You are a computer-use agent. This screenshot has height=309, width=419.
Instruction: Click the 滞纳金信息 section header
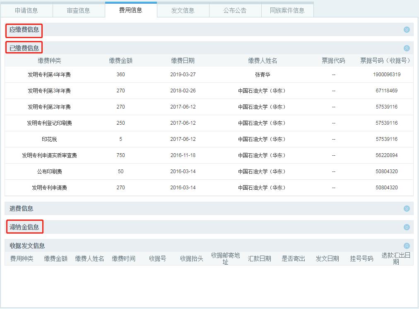209,227
